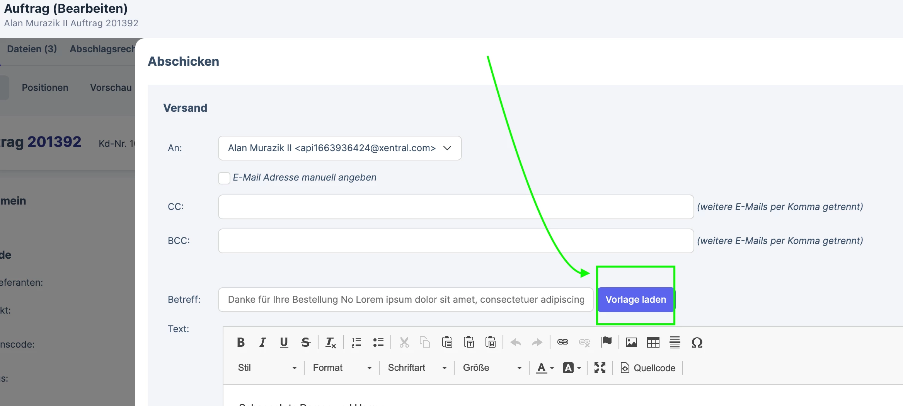Open the Schriftart font dropdown
This screenshot has width=903, height=406.
point(417,368)
